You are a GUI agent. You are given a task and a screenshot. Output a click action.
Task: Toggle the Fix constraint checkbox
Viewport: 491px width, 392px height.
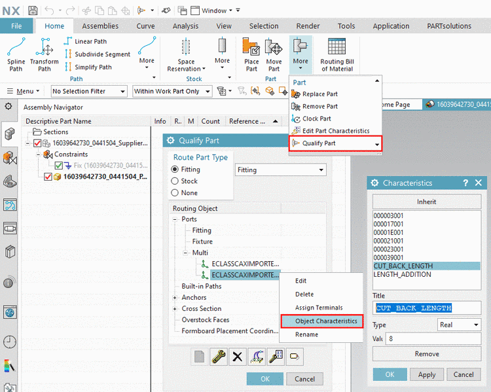58,166
